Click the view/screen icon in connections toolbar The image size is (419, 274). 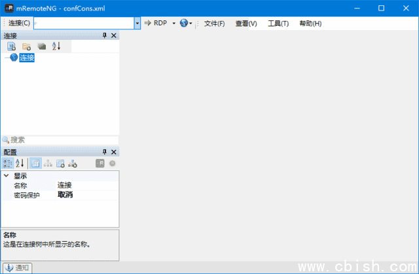tap(42, 46)
